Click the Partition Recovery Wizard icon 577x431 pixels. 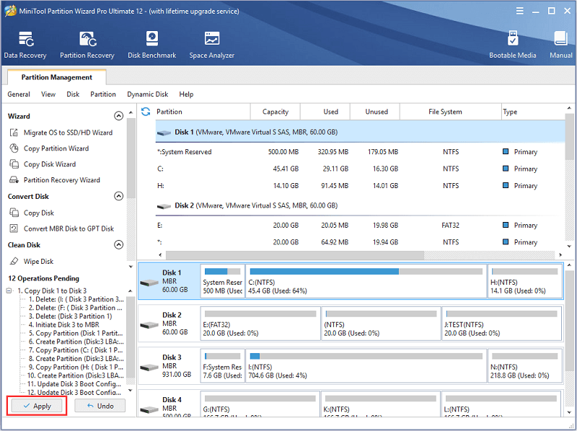(x=14, y=180)
